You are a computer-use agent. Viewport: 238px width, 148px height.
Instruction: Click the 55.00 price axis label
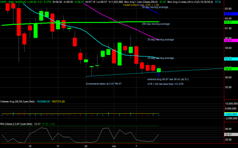coord(228,87)
